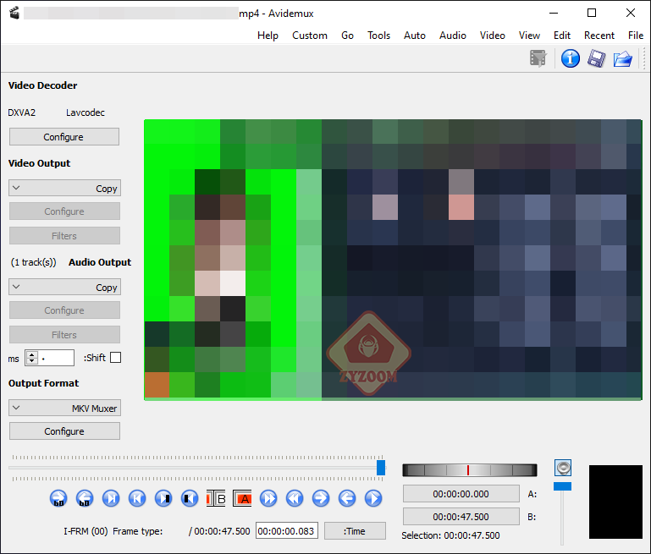651x554 pixels.
Task: Click the DXVA2 decoder label
Action: pos(22,112)
